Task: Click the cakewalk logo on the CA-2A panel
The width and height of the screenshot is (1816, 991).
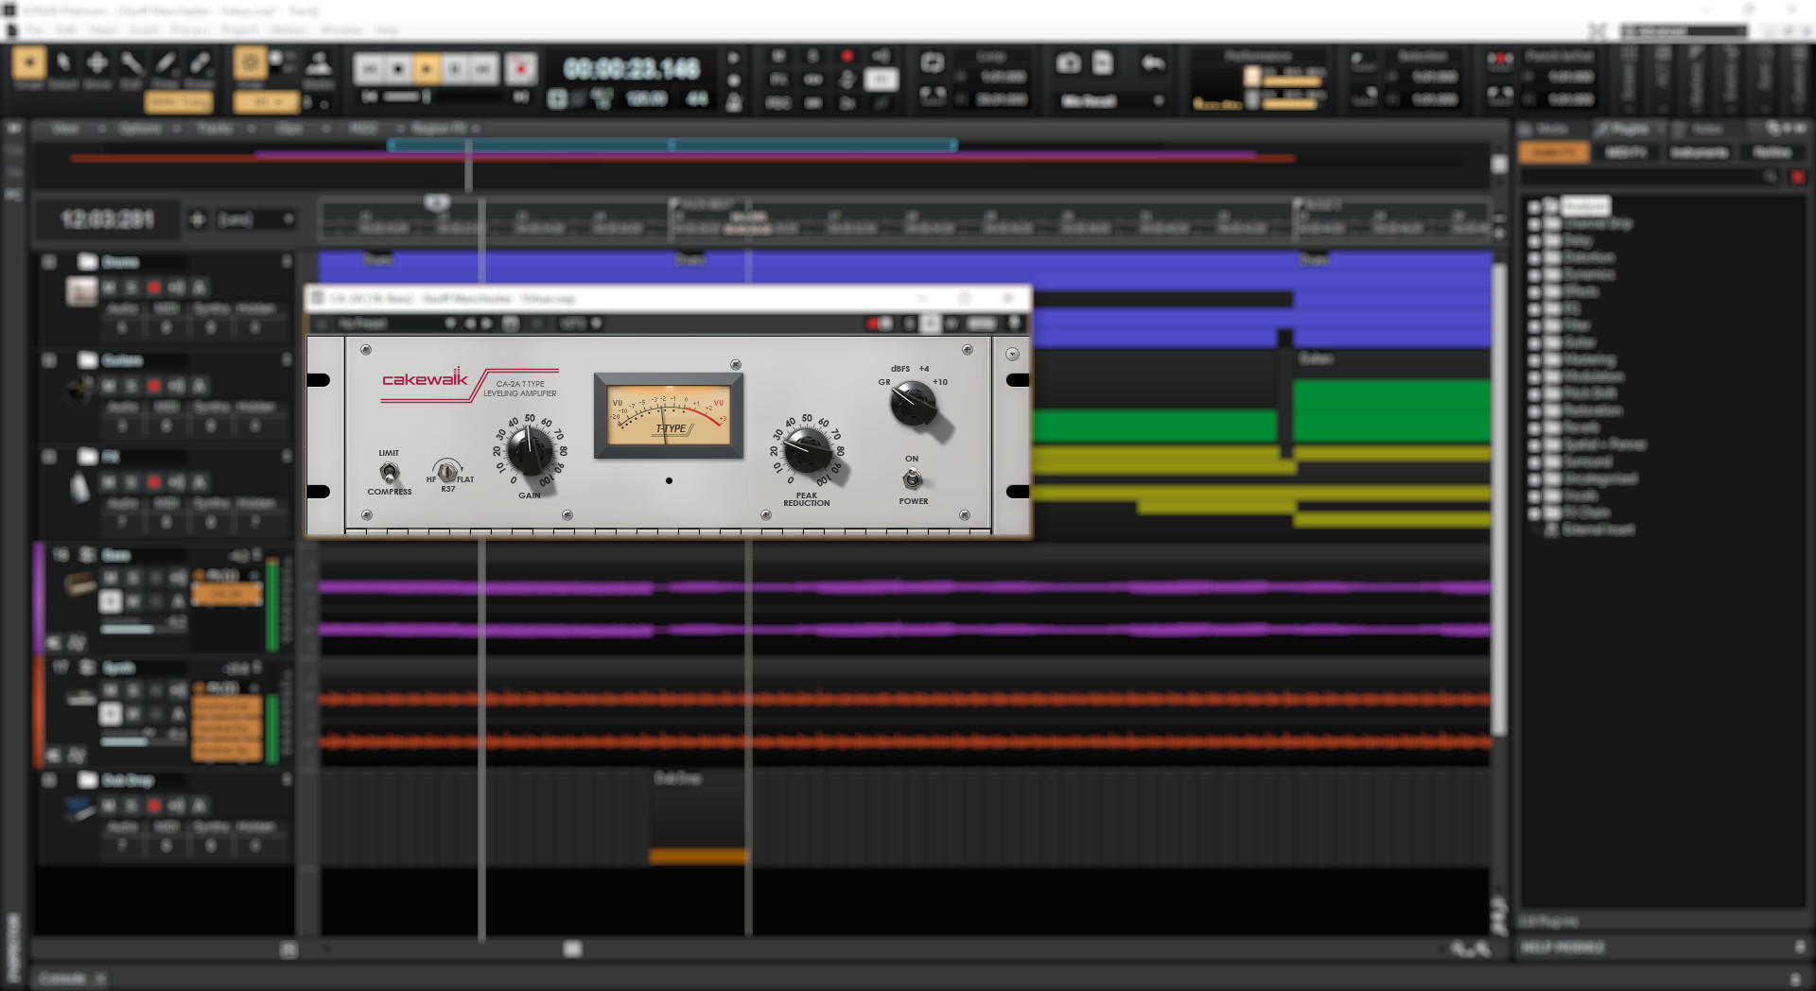Action: click(x=423, y=380)
